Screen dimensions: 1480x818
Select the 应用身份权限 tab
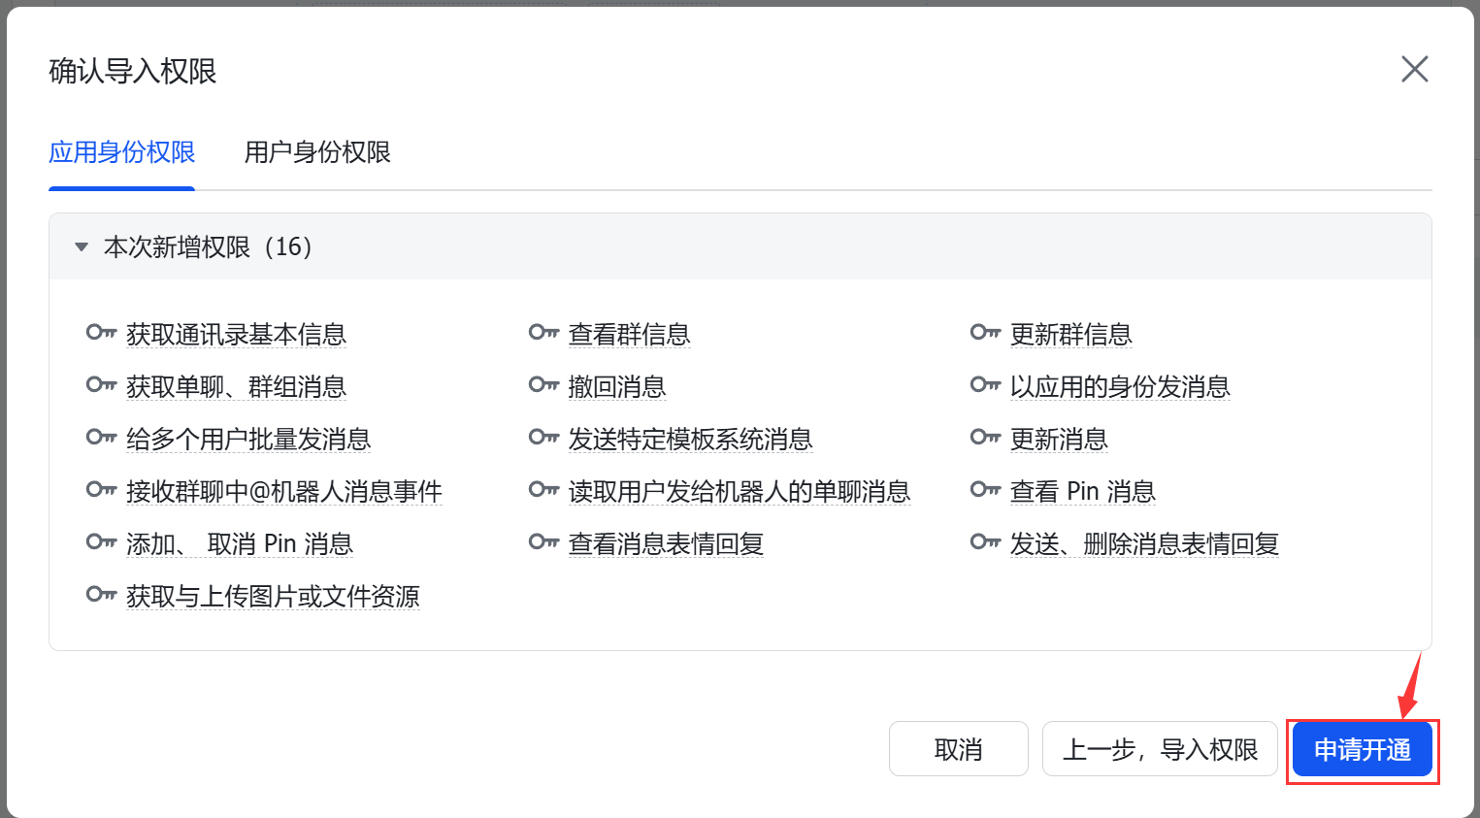click(122, 152)
